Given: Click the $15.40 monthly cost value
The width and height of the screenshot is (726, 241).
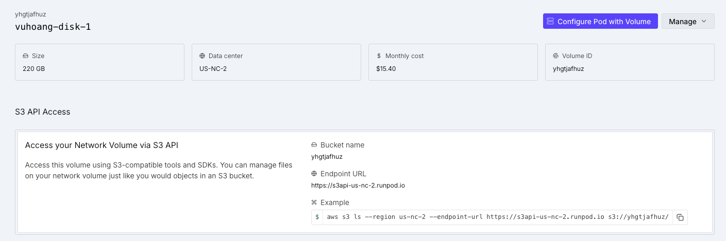Looking at the screenshot, I should click(x=386, y=68).
